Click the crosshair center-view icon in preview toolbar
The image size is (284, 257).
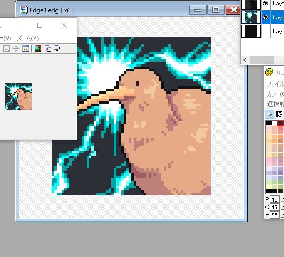[16, 49]
